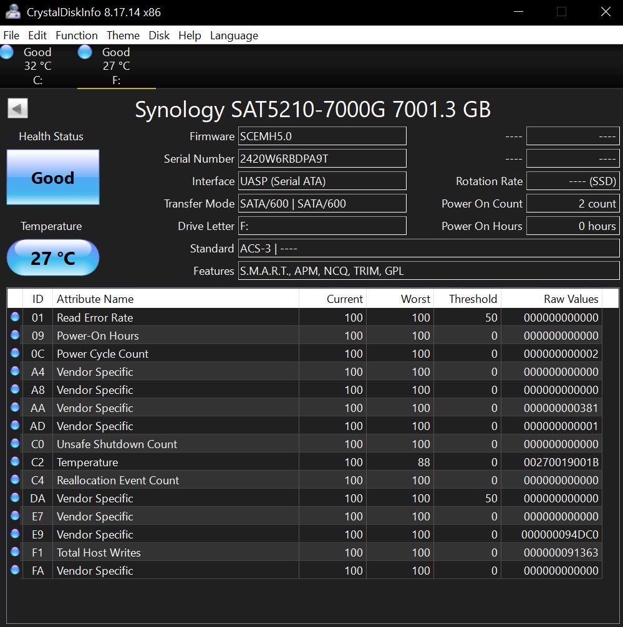Click the Threshold column header
Screen dimensions: 623x627
pyautogui.click(x=467, y=299)
